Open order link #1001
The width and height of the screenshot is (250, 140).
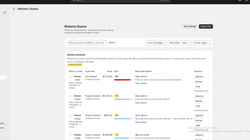77,80
